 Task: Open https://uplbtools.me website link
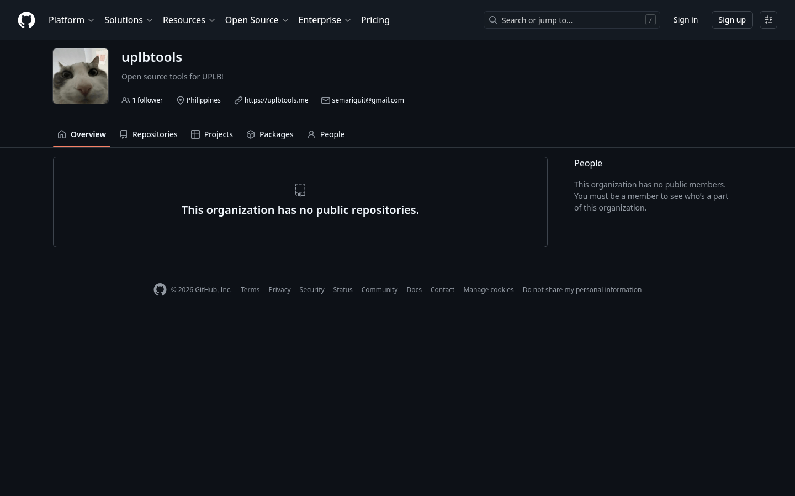(x=276, y=100)
